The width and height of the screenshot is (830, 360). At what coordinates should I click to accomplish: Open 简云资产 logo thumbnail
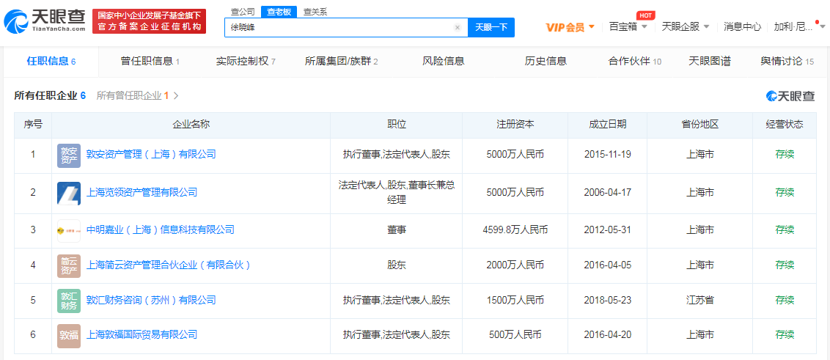click(69, 265)
